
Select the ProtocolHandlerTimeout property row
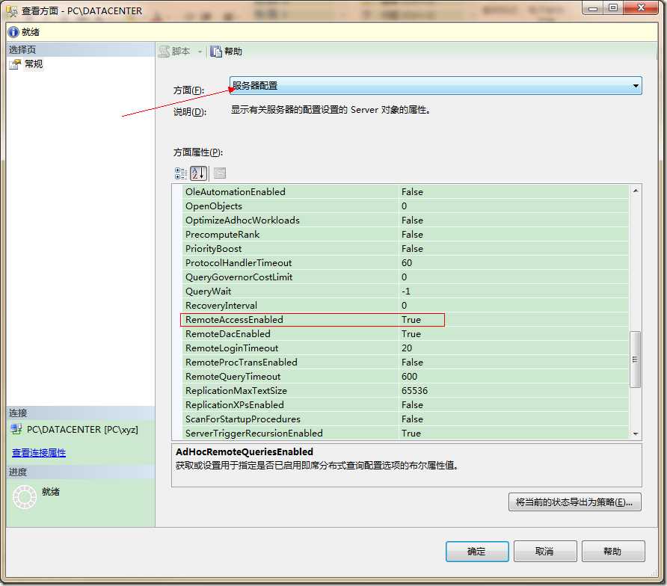click(x=405, y=263)
